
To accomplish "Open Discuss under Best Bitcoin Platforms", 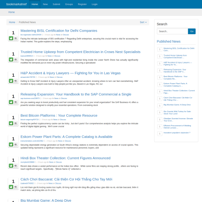I will (63, 120).
